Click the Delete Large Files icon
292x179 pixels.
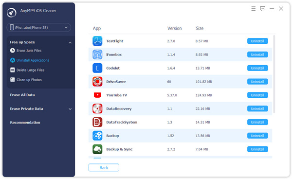pyautogui.click(x=13, y=70)
